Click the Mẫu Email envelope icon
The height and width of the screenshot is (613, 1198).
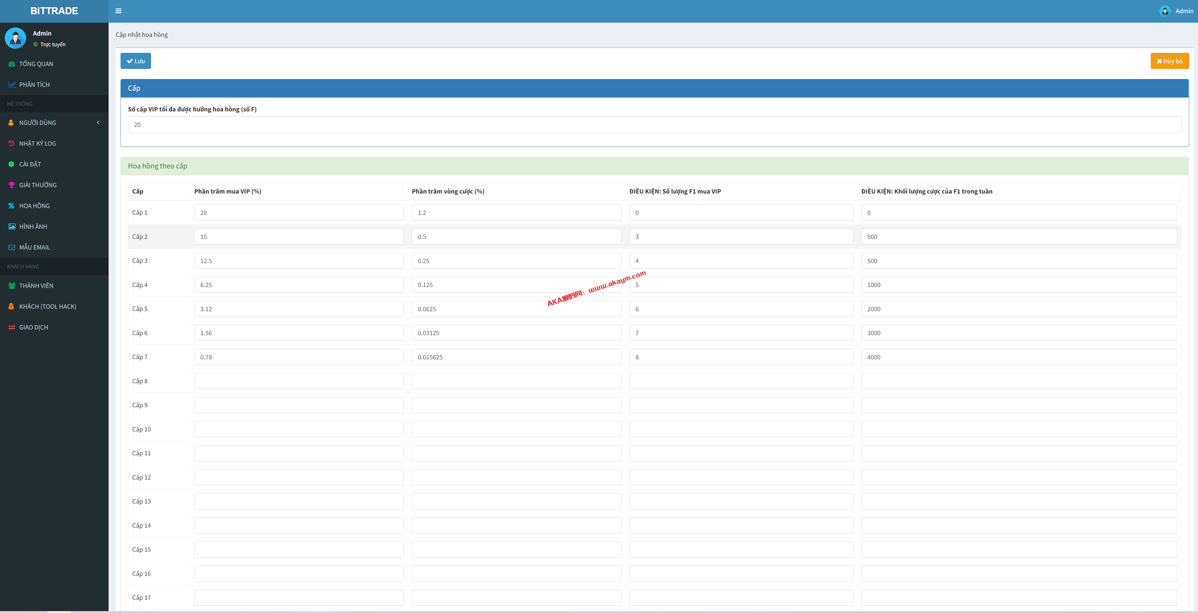click(12, 247)
